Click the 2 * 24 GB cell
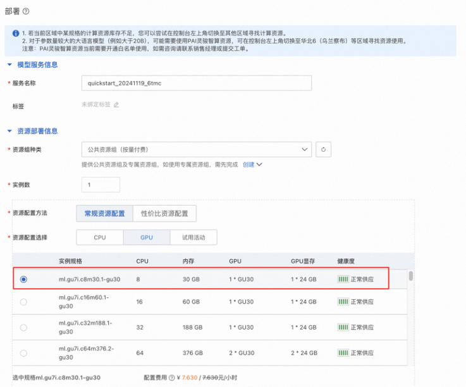The image size is (466, 387). coord(304,353)
